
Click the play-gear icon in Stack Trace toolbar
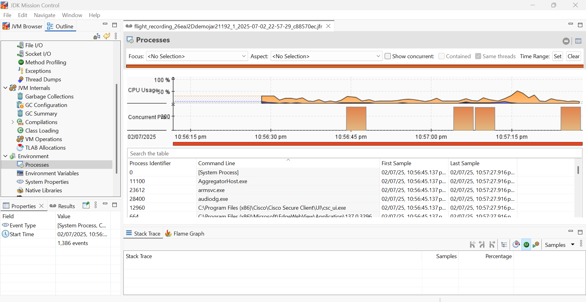(536, 245)
